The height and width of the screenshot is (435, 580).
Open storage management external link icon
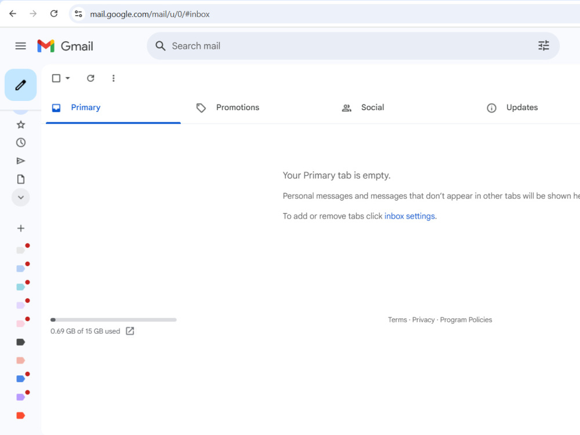(x=130, y=331)
